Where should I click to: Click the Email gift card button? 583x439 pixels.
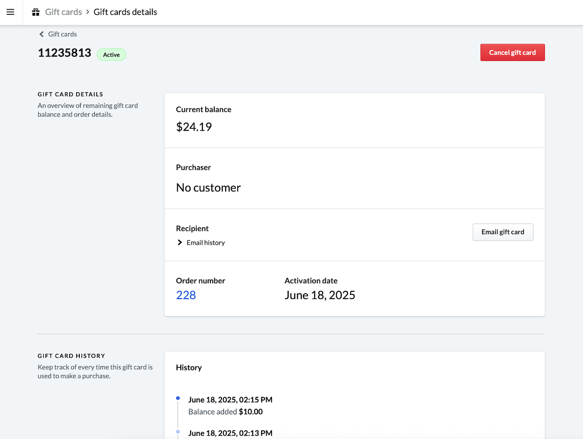tap(502, 232)
